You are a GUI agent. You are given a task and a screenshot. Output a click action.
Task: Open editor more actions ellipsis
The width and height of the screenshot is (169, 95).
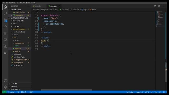(163, 6)
